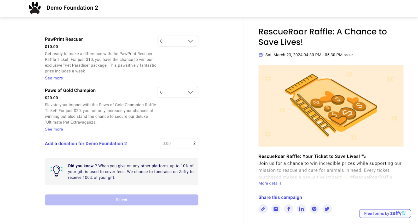Share via Messenger icon

314,209
